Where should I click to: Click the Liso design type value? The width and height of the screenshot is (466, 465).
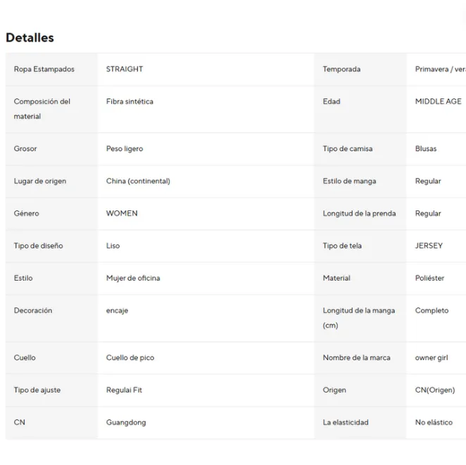113,246
